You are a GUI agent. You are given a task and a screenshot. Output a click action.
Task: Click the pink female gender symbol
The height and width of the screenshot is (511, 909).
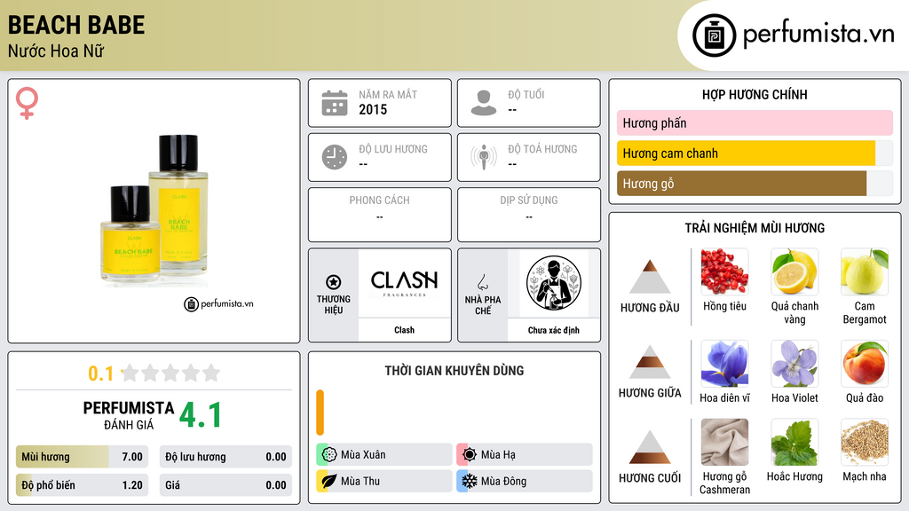pyautogui.click(x=27, y=103)
